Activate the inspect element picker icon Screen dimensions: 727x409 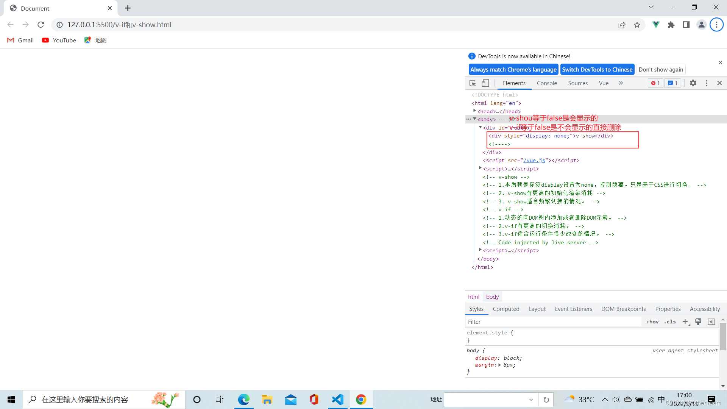473,83
